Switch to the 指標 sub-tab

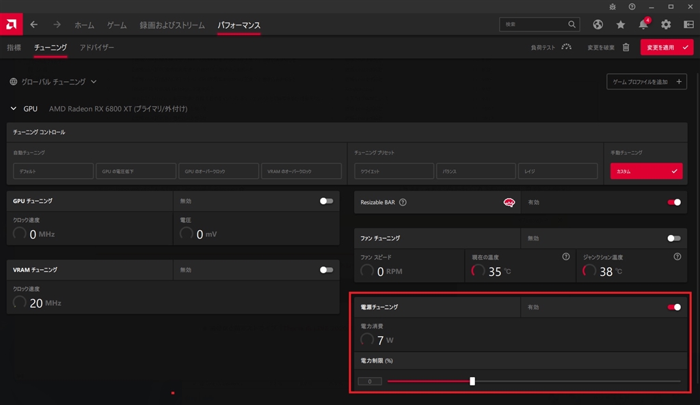coord(14,47)
